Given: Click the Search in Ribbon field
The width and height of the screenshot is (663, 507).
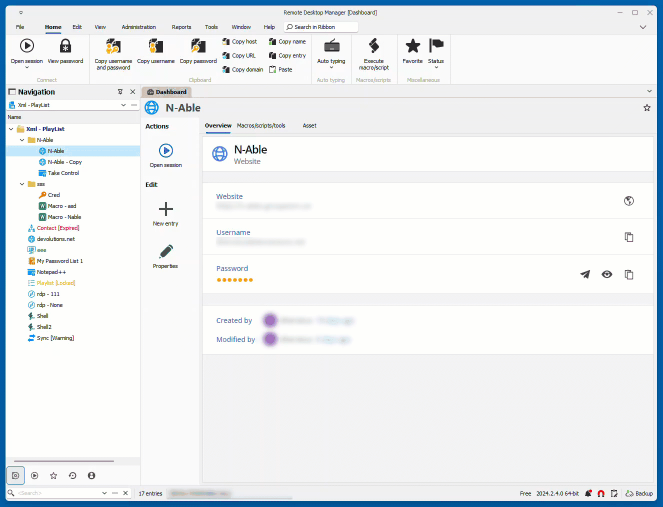Looking at the screenshot, I should (x=321, y=27).
